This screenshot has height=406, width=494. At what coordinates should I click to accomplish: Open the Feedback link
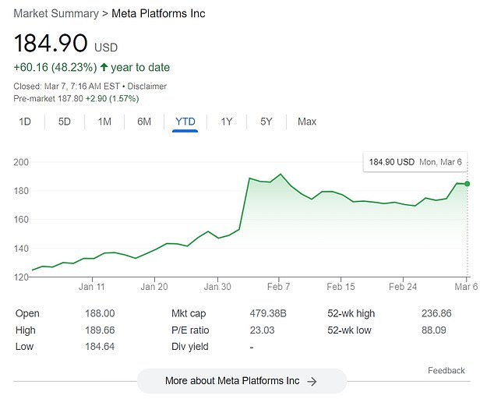click(x=446, y=370)
